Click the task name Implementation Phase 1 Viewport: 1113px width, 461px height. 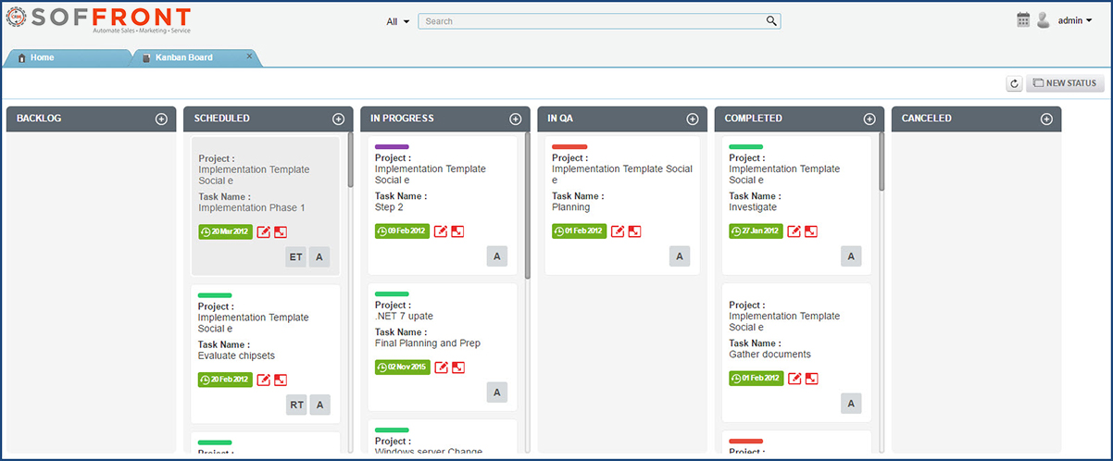[252, 208]
